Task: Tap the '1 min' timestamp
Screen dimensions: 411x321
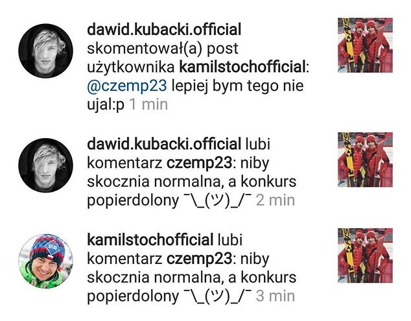Action: click(148, 104)
